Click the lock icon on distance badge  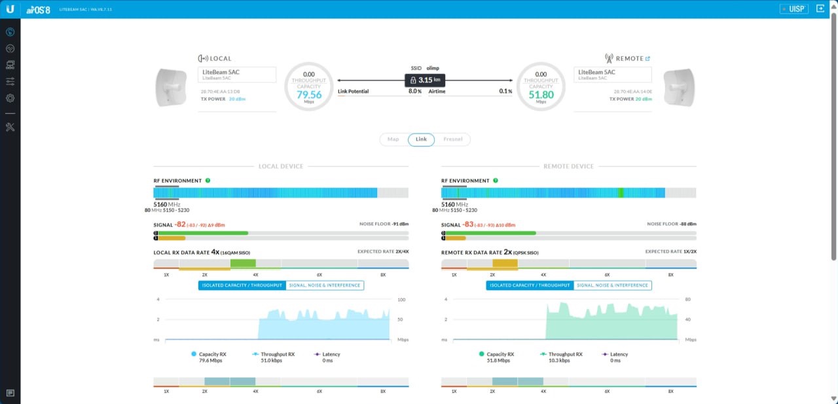coord(413,80)
